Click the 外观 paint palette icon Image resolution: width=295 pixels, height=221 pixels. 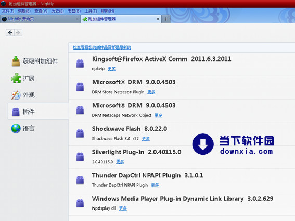[x=16, y=95]
